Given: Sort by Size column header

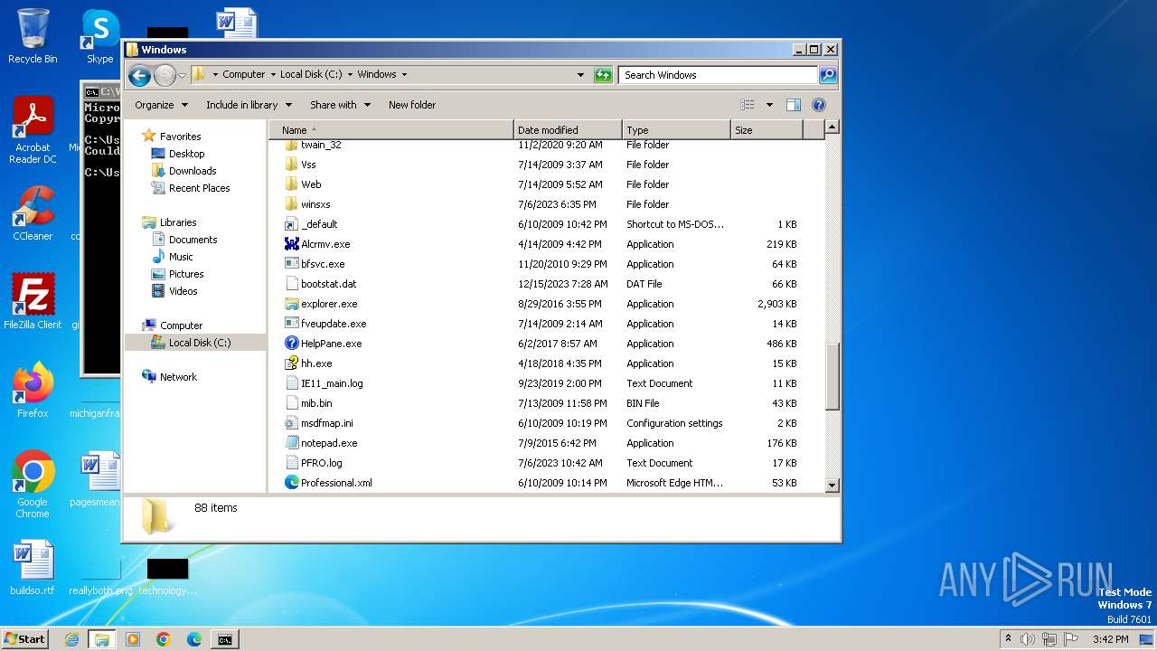Looking at the screenshot, I should coord(767,130).
